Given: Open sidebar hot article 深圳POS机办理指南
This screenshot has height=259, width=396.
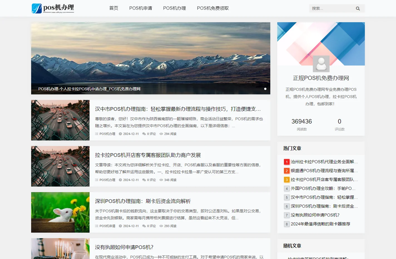Looking at the screenshot, I should click(324, 206).
